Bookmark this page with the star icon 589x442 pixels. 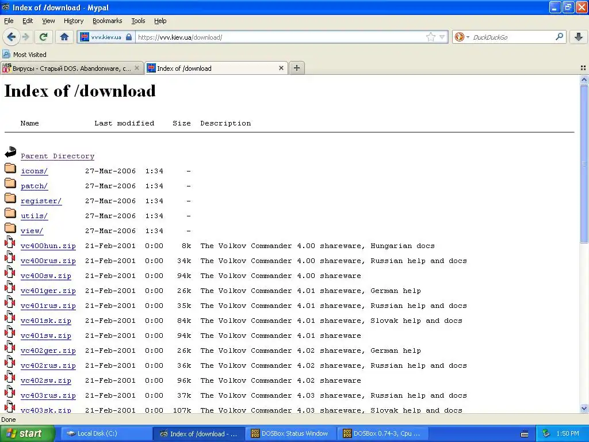pyautogui.click(x=430, y=37)
